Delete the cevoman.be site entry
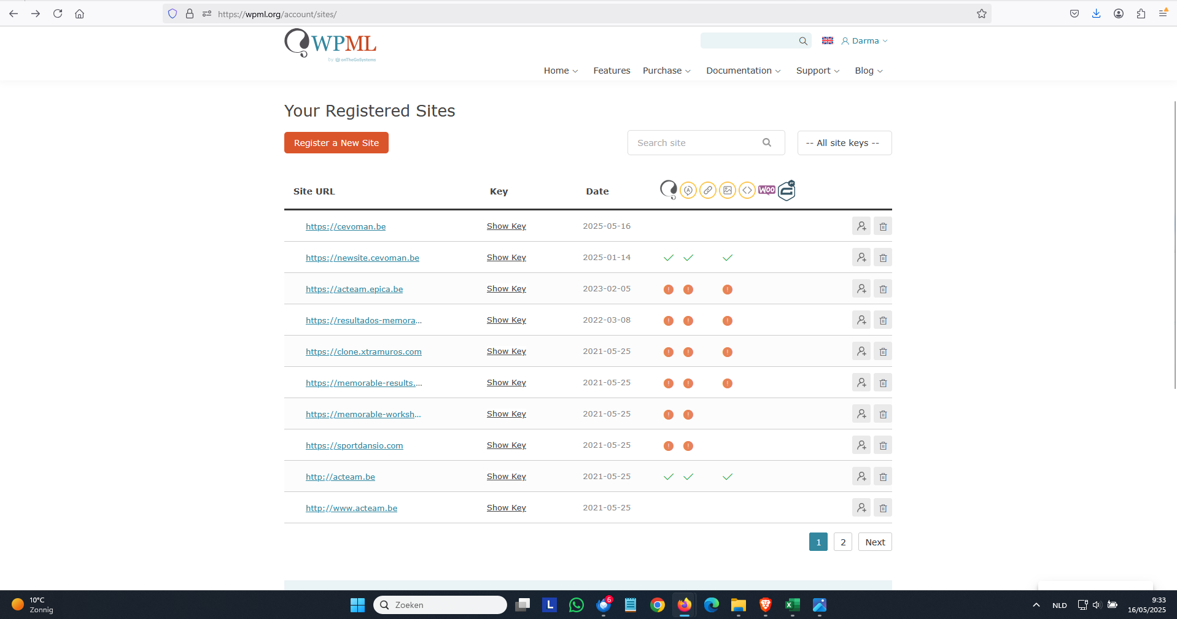The image size is (1177, 619). pyautogui.click(x=883, y=226)
